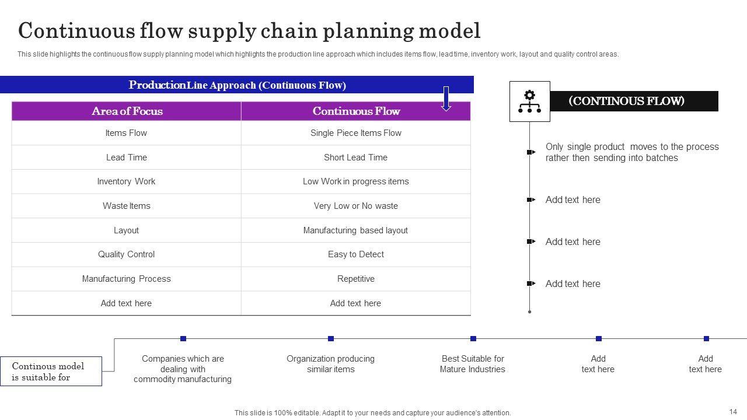Click the black '(CONTINOUS FLOW)' label

[x=626, y=101]
